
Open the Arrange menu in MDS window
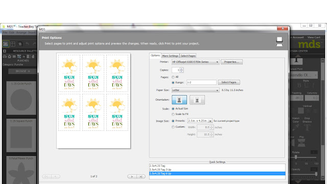pos(21,33)
